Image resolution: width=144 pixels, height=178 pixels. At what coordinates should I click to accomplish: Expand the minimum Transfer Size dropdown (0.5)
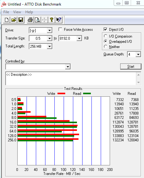pos(49,38)
